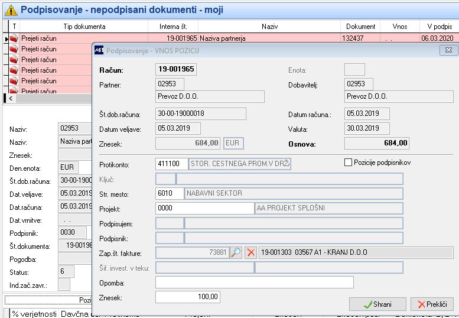Click the Protikonto field containing 411100

click(x=171, y=164)
